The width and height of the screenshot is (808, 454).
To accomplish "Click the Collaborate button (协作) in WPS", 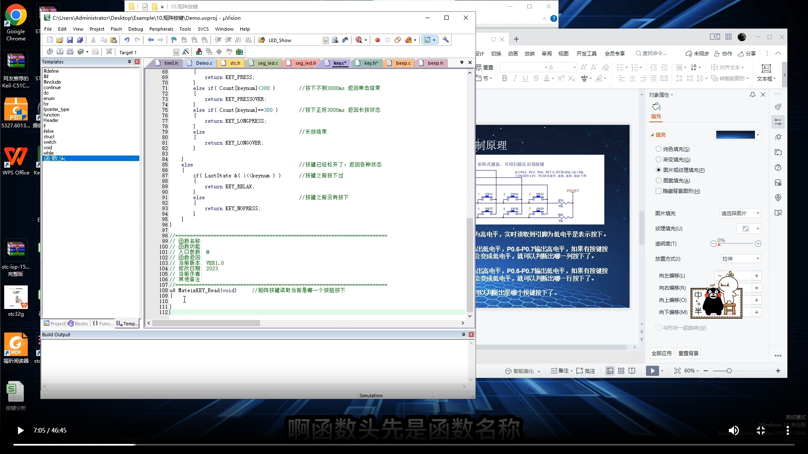I will pos(723,53).
